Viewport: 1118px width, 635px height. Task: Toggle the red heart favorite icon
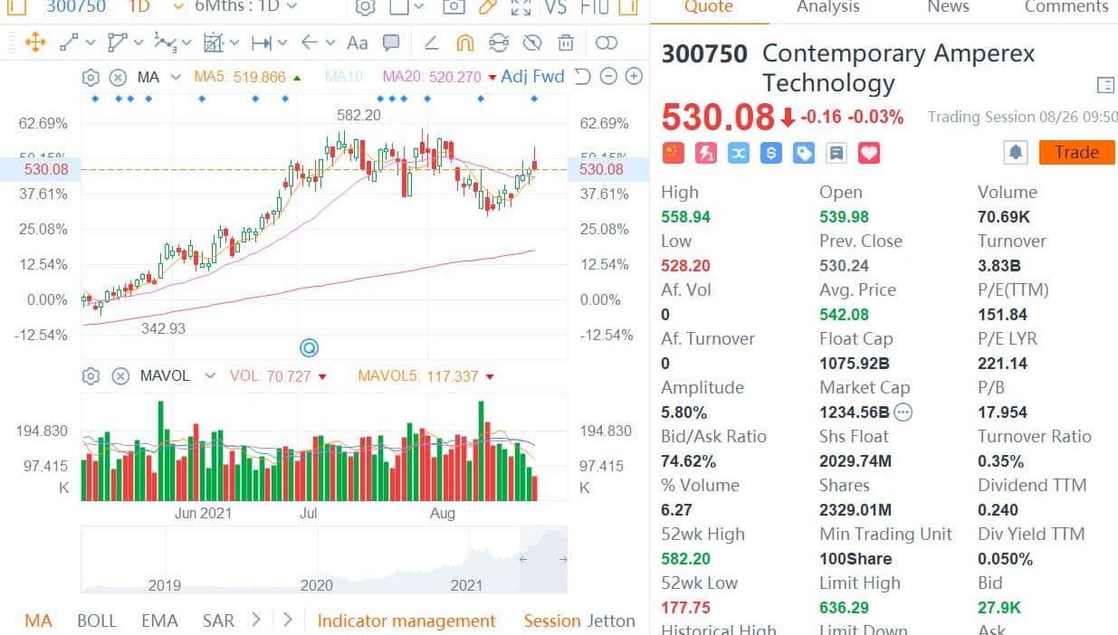(869, 153)
